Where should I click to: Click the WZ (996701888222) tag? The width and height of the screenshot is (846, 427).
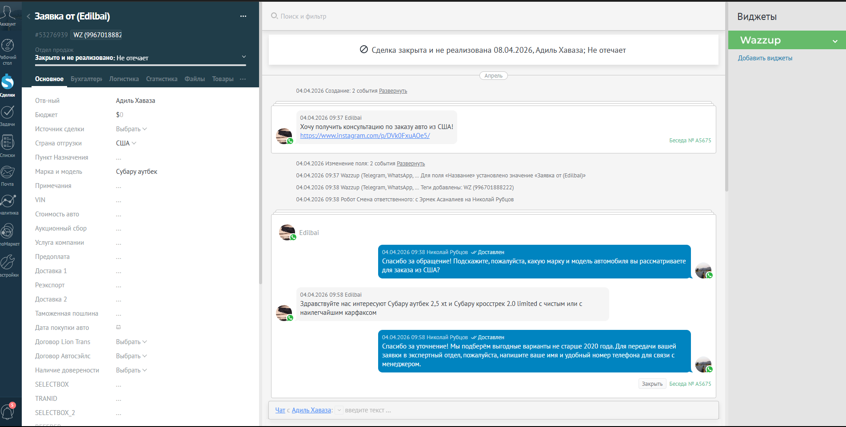(97, 35)
